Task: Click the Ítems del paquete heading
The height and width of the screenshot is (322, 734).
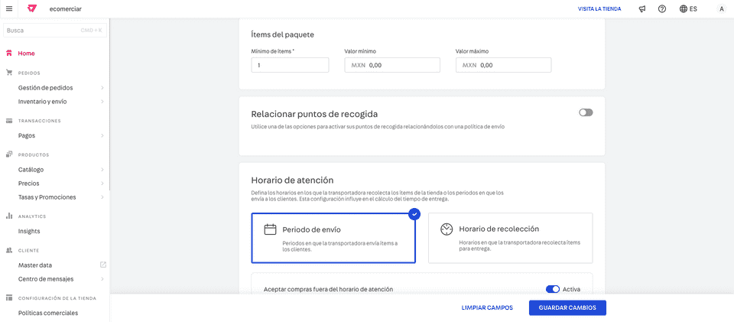Action: [x=282, y=34]
